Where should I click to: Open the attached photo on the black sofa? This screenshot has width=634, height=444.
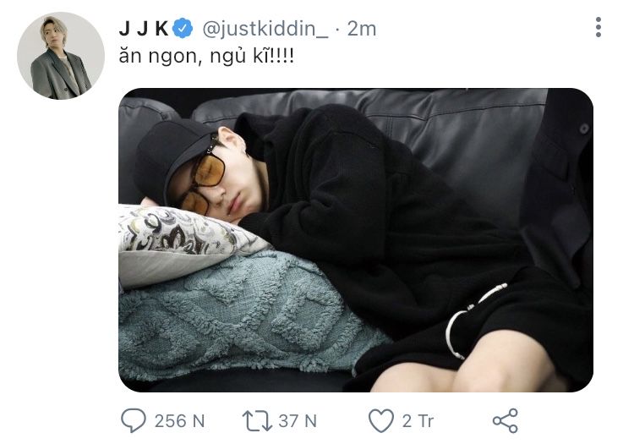pyautogui.click(x=356, y=240)
